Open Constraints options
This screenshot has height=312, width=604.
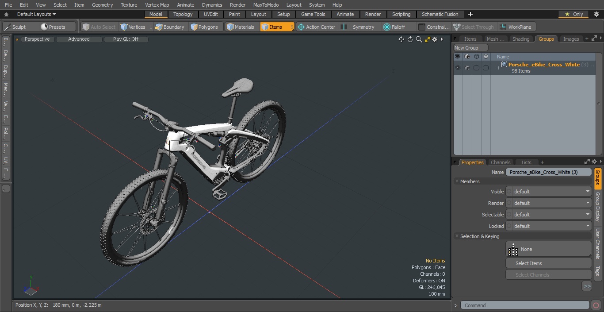coord(434,27)
